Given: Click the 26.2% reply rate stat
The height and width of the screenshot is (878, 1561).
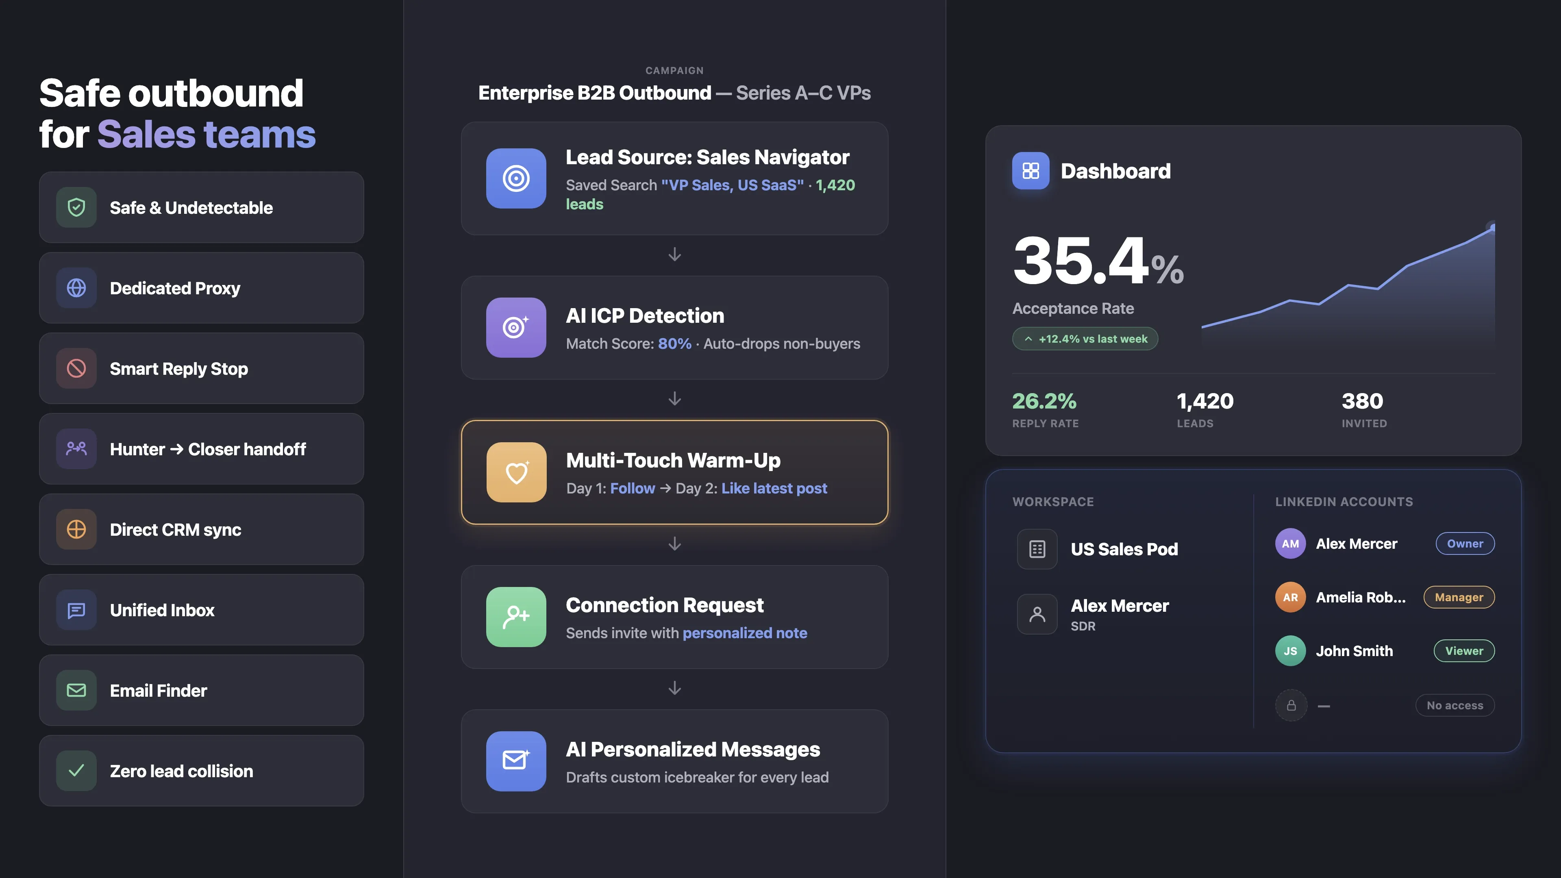Looking at the screenshot, I should click(1045, 410).
